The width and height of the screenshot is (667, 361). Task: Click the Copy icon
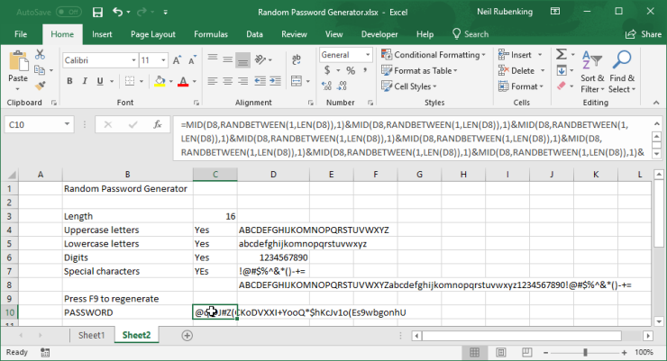40,70
